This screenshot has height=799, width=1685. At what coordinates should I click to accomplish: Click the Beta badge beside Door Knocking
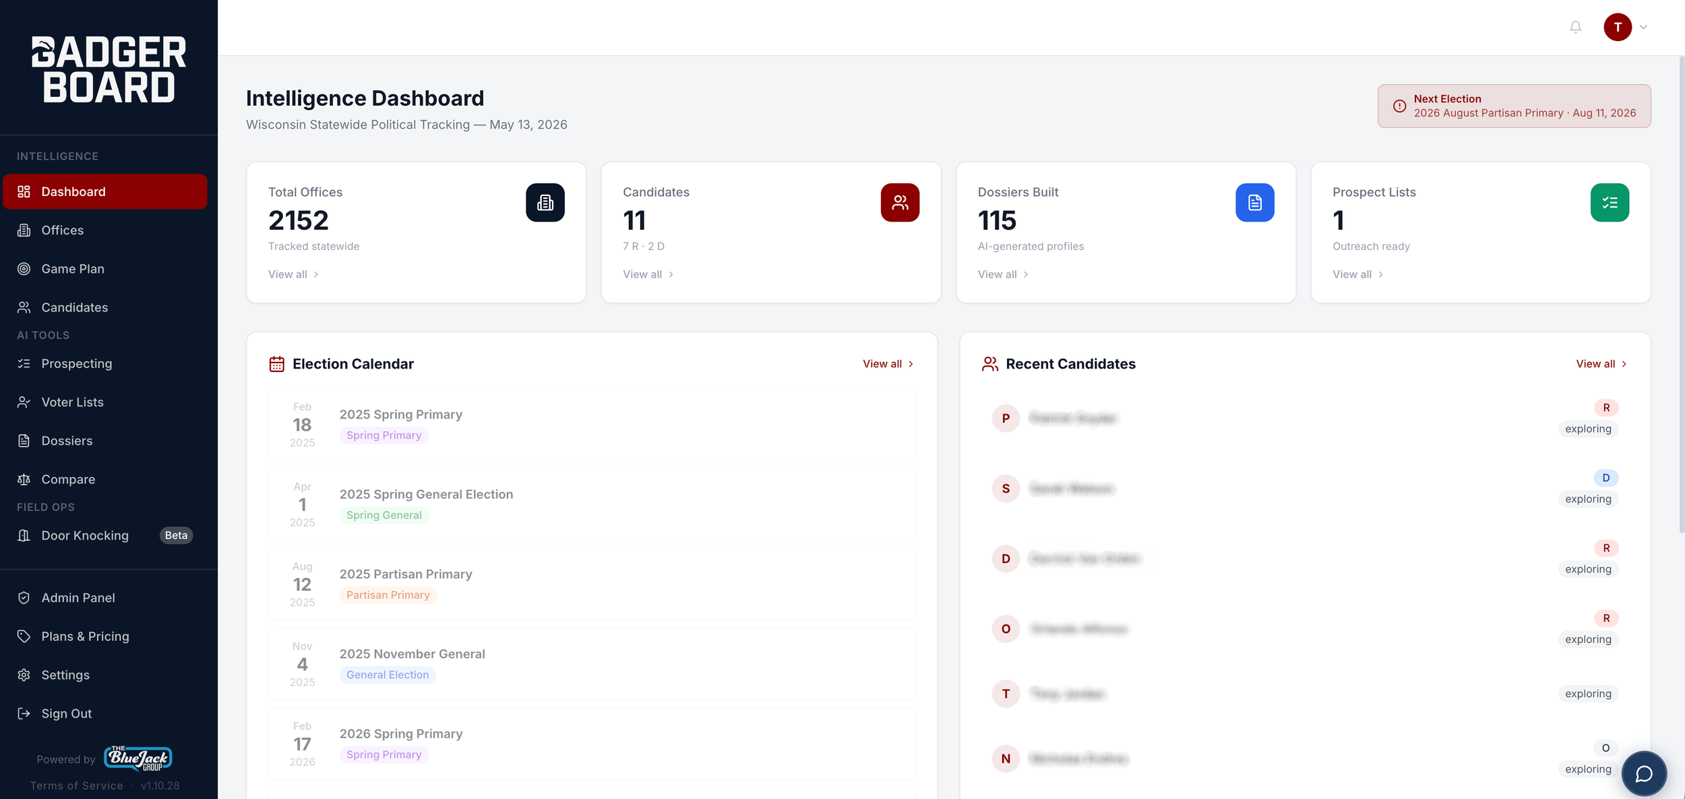coord(176,535)
